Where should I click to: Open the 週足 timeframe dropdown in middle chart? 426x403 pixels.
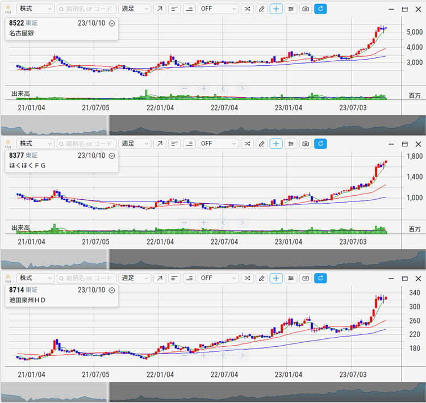pos(136,144)
